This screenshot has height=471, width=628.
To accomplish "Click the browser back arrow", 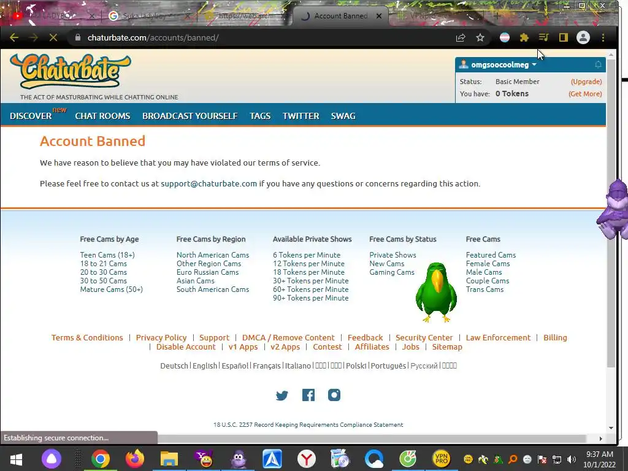I will coord(14,37).
